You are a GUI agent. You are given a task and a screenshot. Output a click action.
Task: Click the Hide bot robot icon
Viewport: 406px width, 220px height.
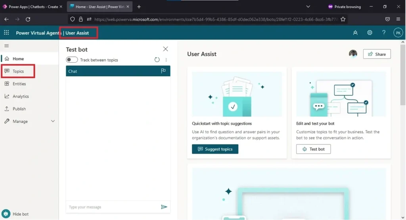[6, 214]
